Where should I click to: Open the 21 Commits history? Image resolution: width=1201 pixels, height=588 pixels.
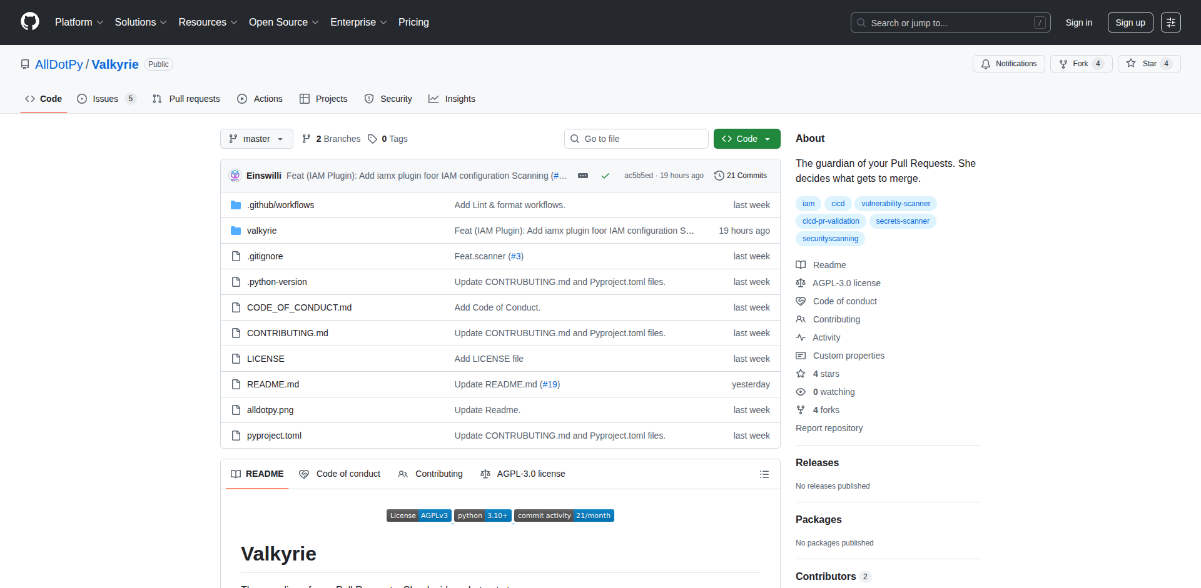[741, 176]
